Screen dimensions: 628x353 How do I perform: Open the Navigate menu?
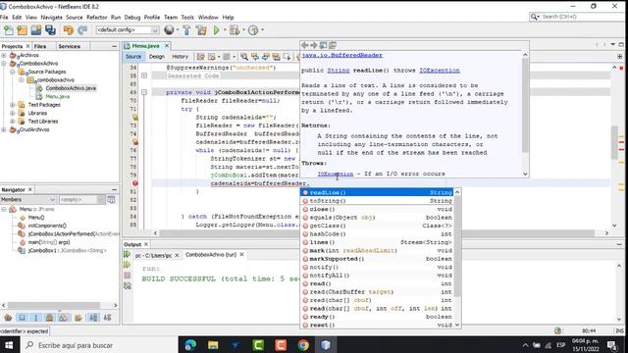(51, 18)
